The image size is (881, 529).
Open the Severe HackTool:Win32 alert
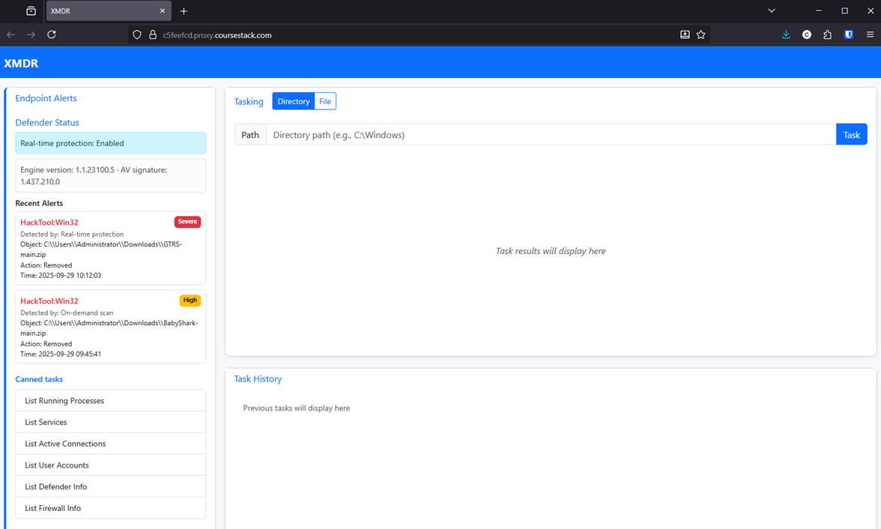pos(49,223)
